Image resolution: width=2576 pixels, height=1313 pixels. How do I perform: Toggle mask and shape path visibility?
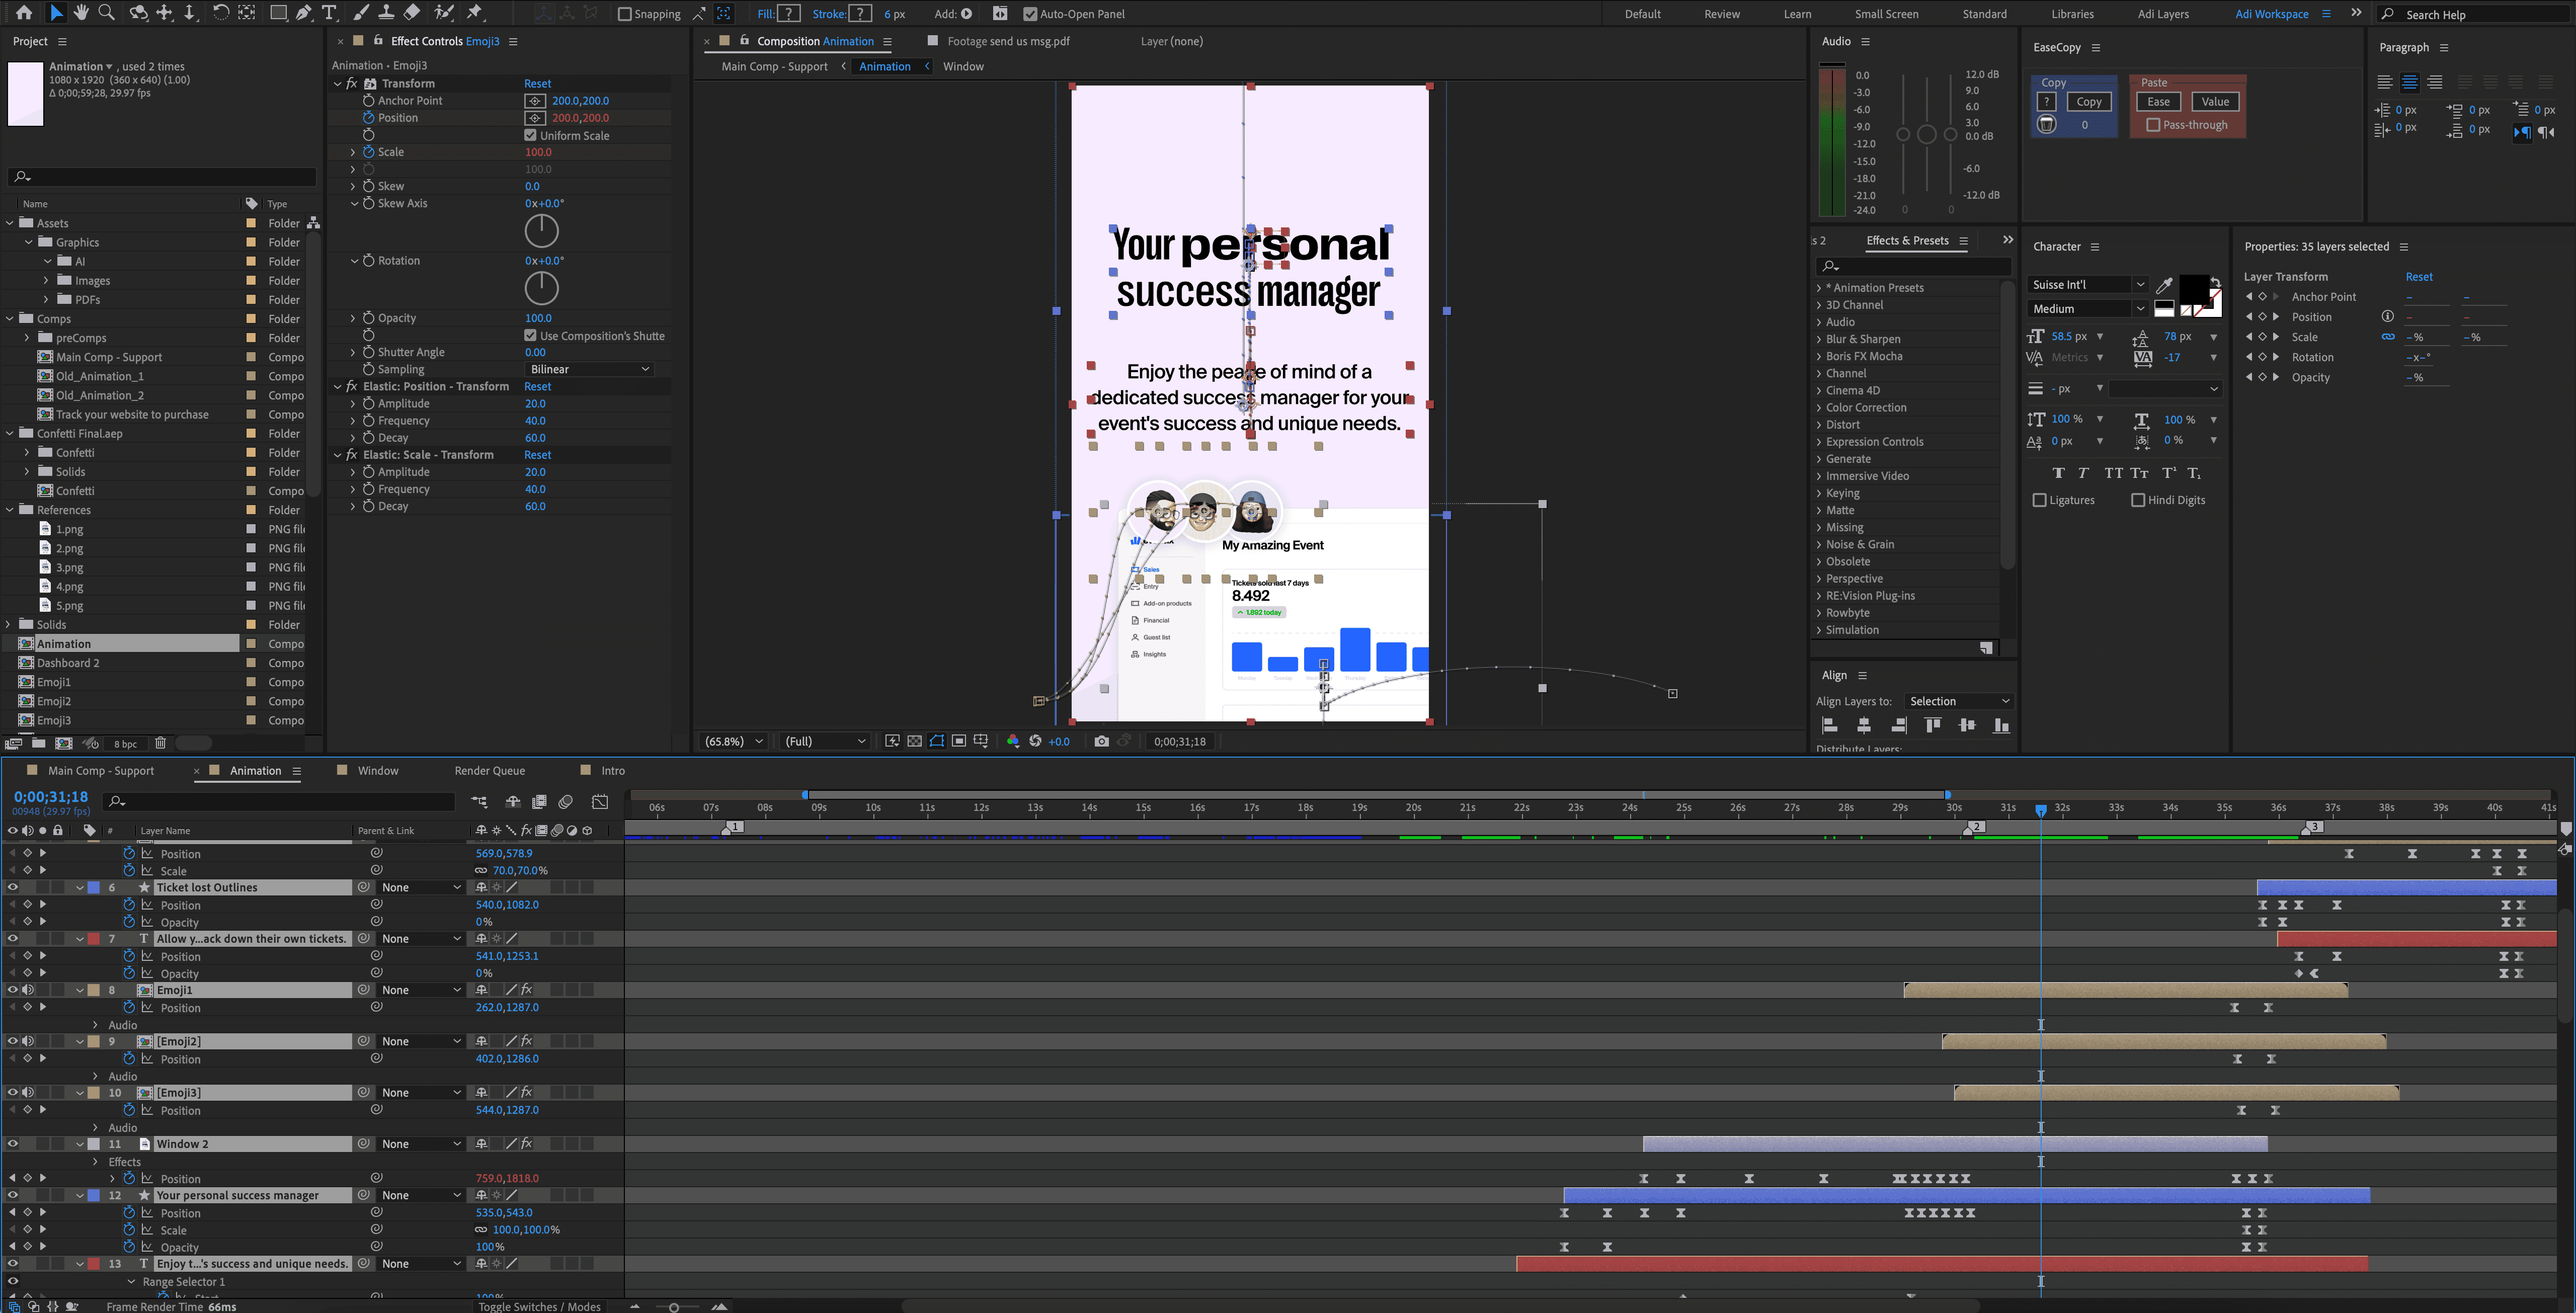coord(936,741)
